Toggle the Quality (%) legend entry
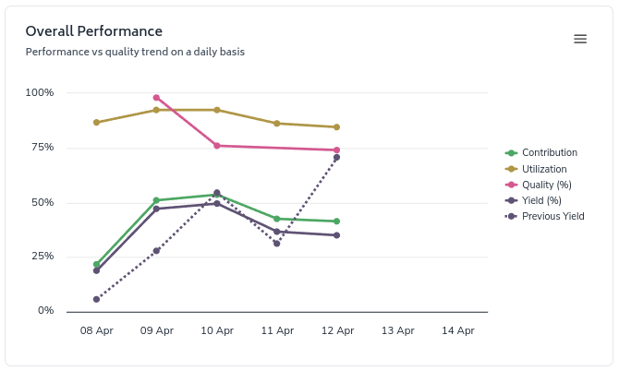 pyautogui.click(x=548, y=185)
